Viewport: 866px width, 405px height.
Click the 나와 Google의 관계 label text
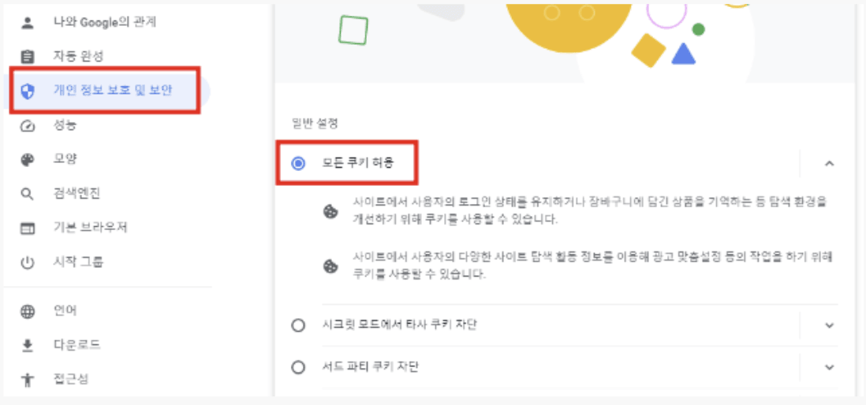[105, 22]
